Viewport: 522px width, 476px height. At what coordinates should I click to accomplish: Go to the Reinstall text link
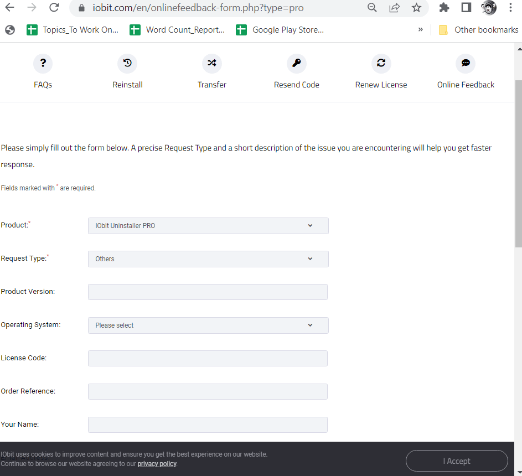(x=127, y=85)
